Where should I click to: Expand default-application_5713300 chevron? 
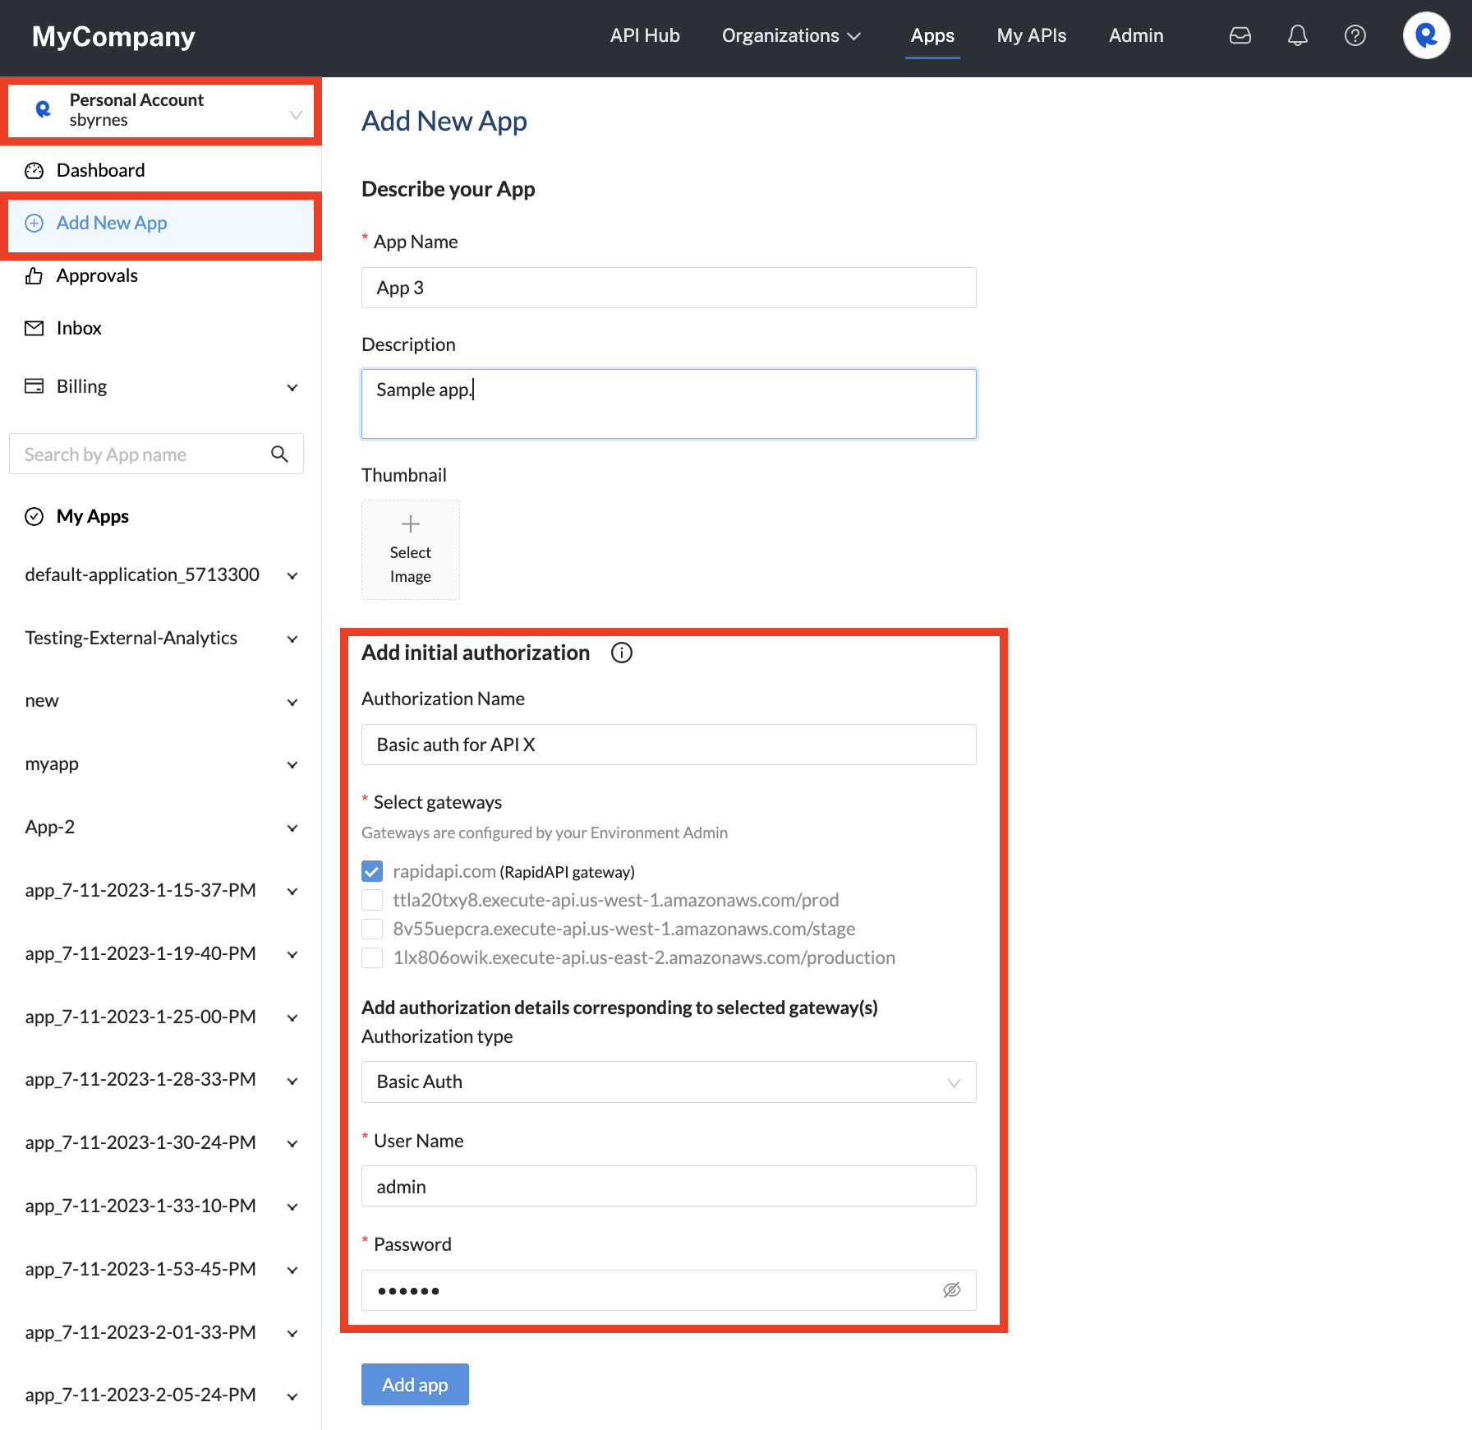292,575
